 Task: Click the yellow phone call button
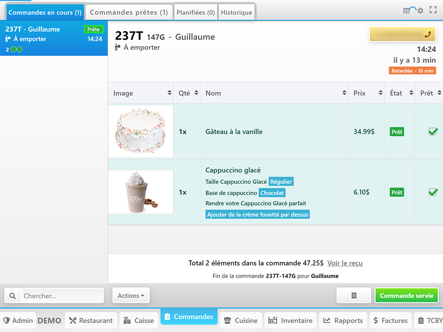[402, 35]
